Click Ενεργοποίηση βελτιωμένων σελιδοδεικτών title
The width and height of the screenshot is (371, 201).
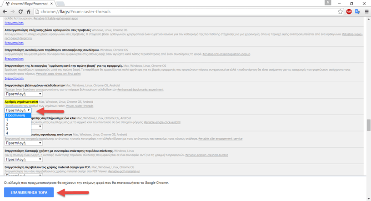pos(35,85)
